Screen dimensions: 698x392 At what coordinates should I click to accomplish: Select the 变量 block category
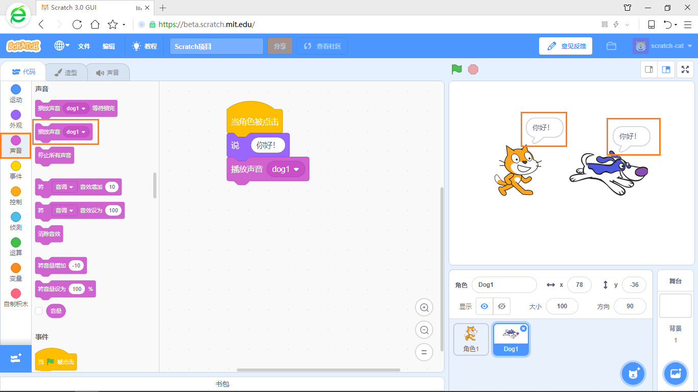click(x=16, y=273)
